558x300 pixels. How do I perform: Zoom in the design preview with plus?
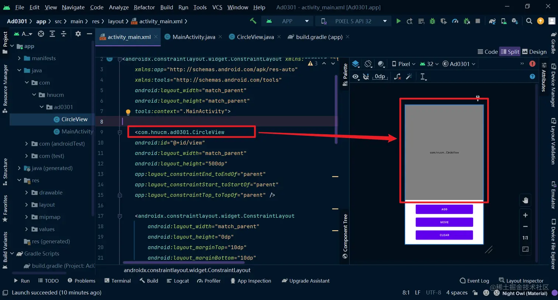click(525, 215)
